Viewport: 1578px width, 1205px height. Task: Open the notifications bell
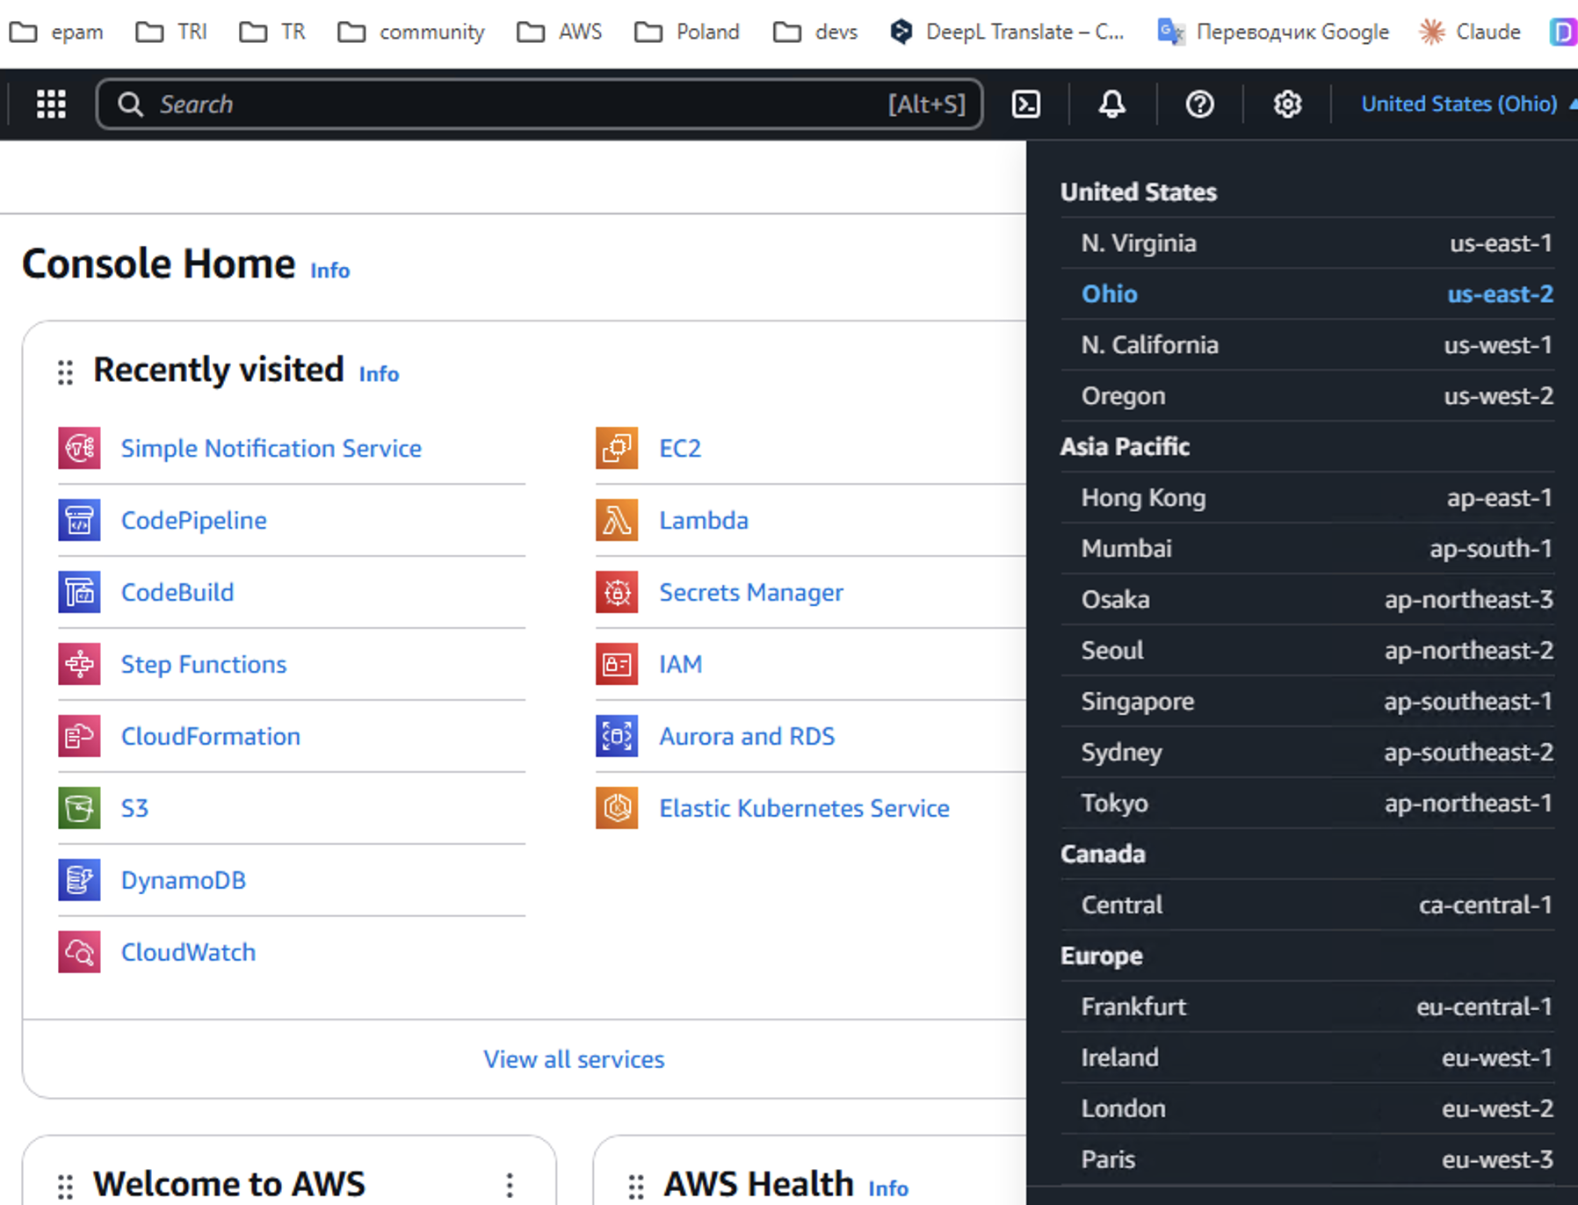point(1112,104)
